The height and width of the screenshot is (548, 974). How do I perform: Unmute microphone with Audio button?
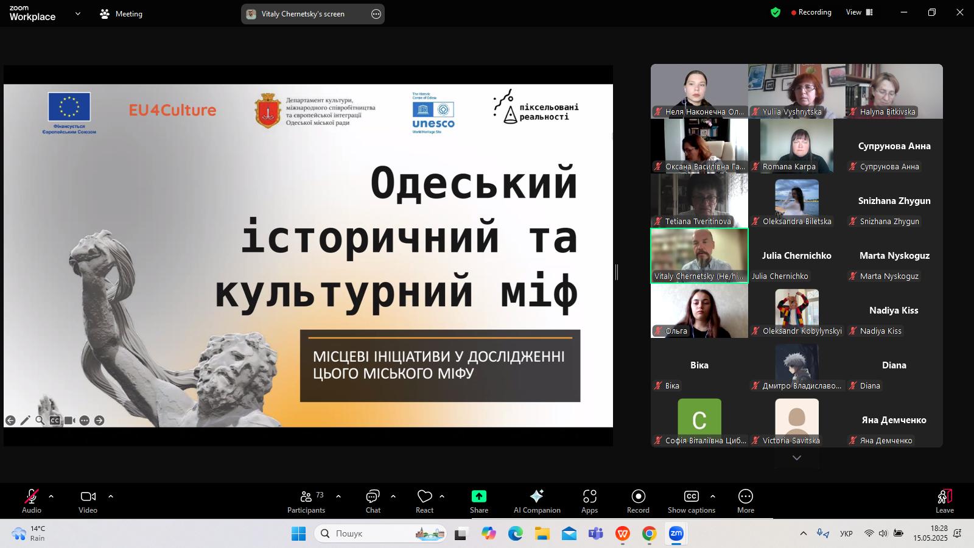click(32, 501)
